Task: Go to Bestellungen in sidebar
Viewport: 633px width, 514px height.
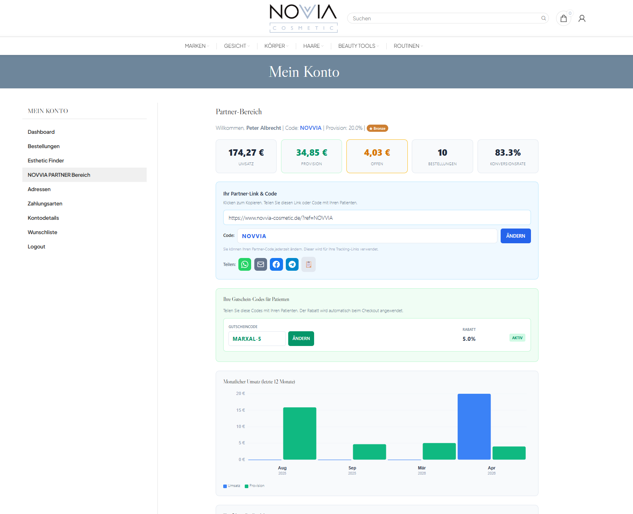Action: point(85,146)
